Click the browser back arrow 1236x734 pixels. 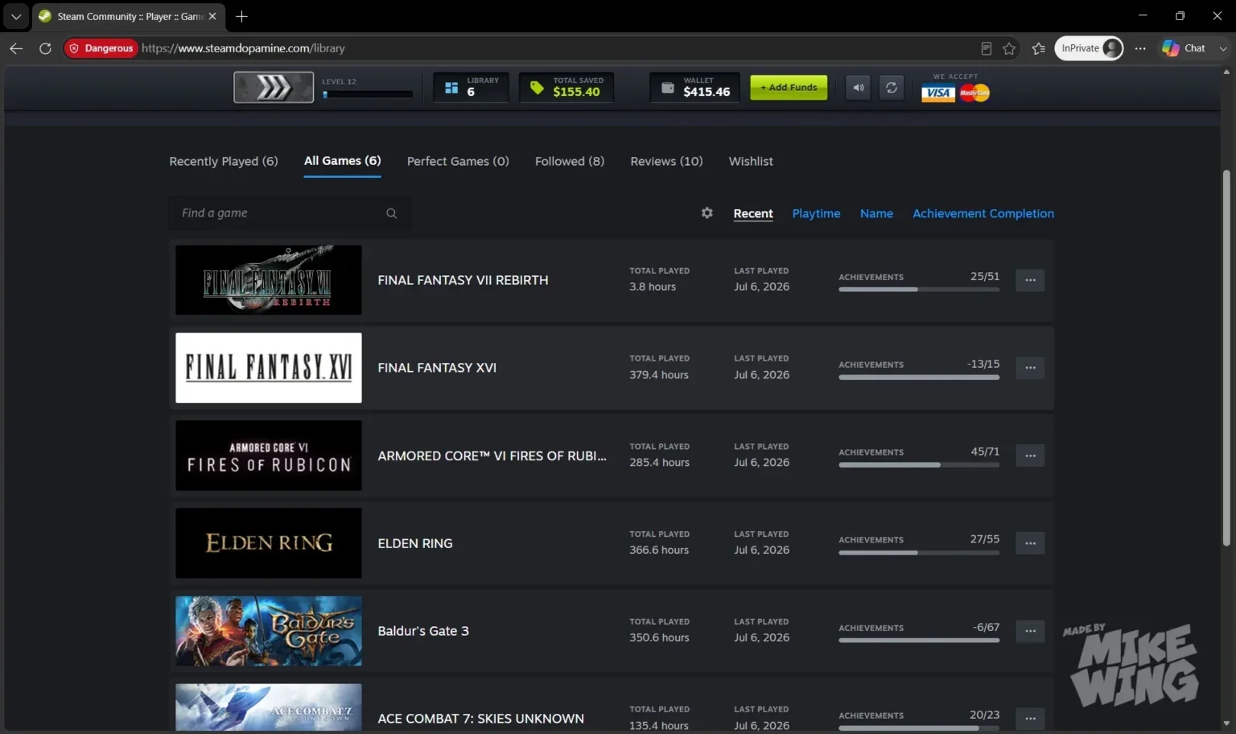click(x=16, y=48)
